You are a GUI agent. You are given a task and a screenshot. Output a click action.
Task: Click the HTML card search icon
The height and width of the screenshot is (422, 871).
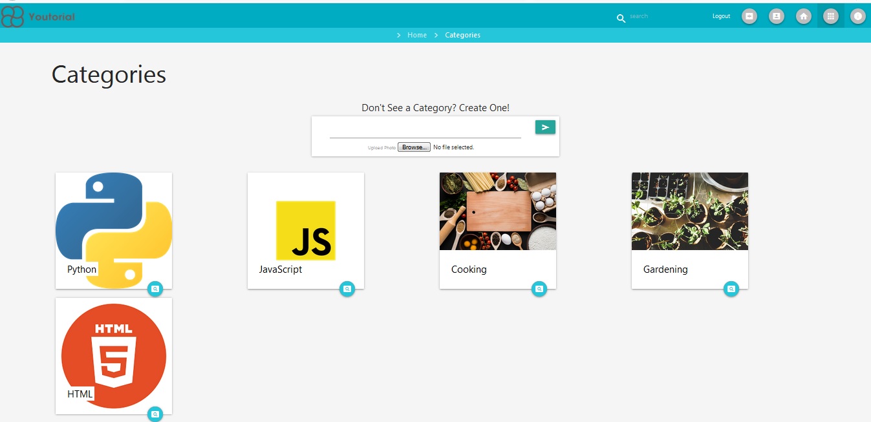[x=155, y=414]
